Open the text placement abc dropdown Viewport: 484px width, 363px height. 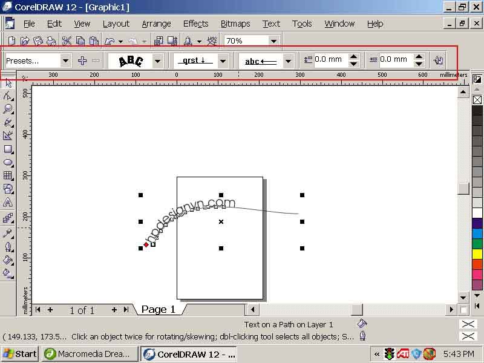pyautogui.click(x=288, y=61)
